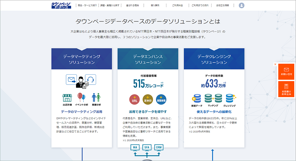296x161 pixels.
Task: Click the タウンページデータベース logo
Action: point(61,5)
